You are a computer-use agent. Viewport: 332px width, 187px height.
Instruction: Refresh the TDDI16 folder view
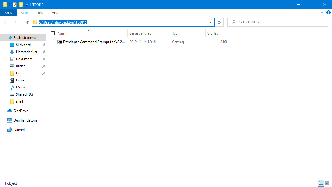pos(219,22)
